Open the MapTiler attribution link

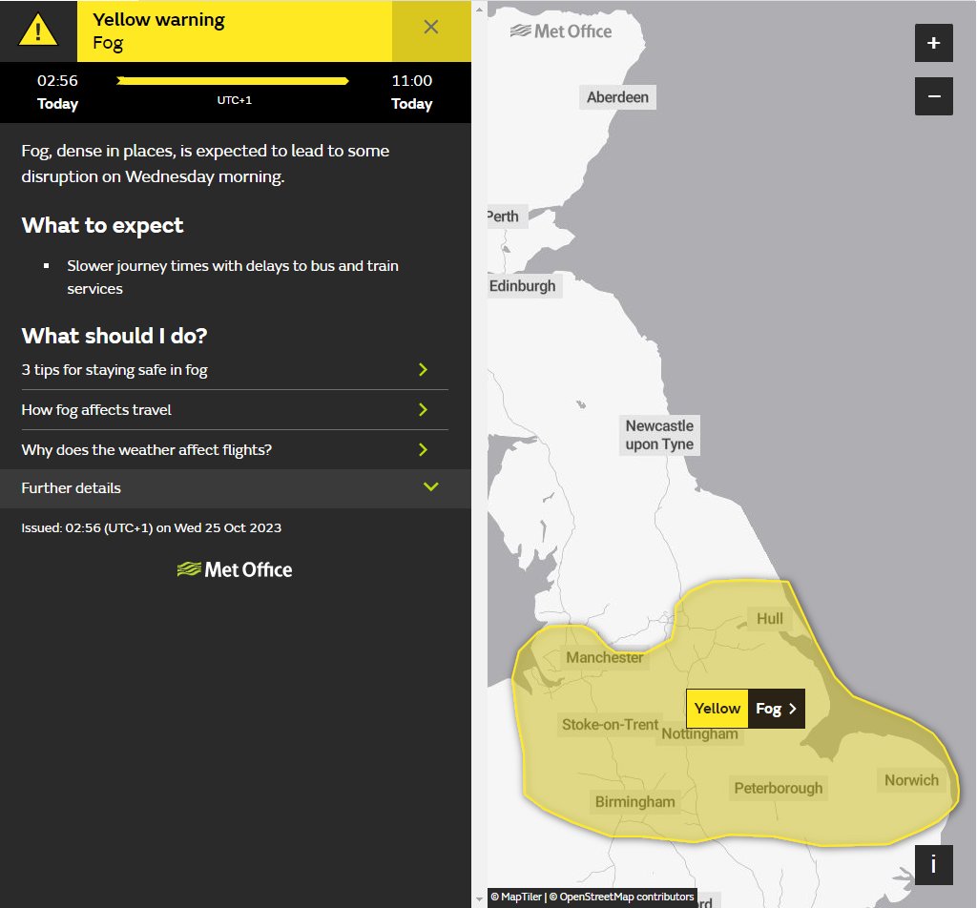516,897
